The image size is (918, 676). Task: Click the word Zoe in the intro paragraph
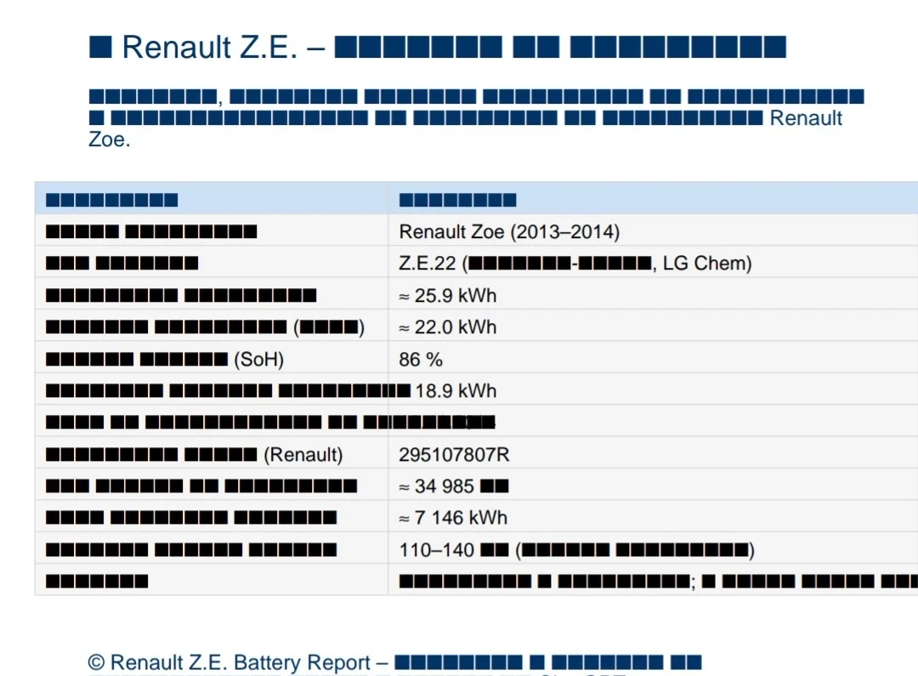[109, 139]
